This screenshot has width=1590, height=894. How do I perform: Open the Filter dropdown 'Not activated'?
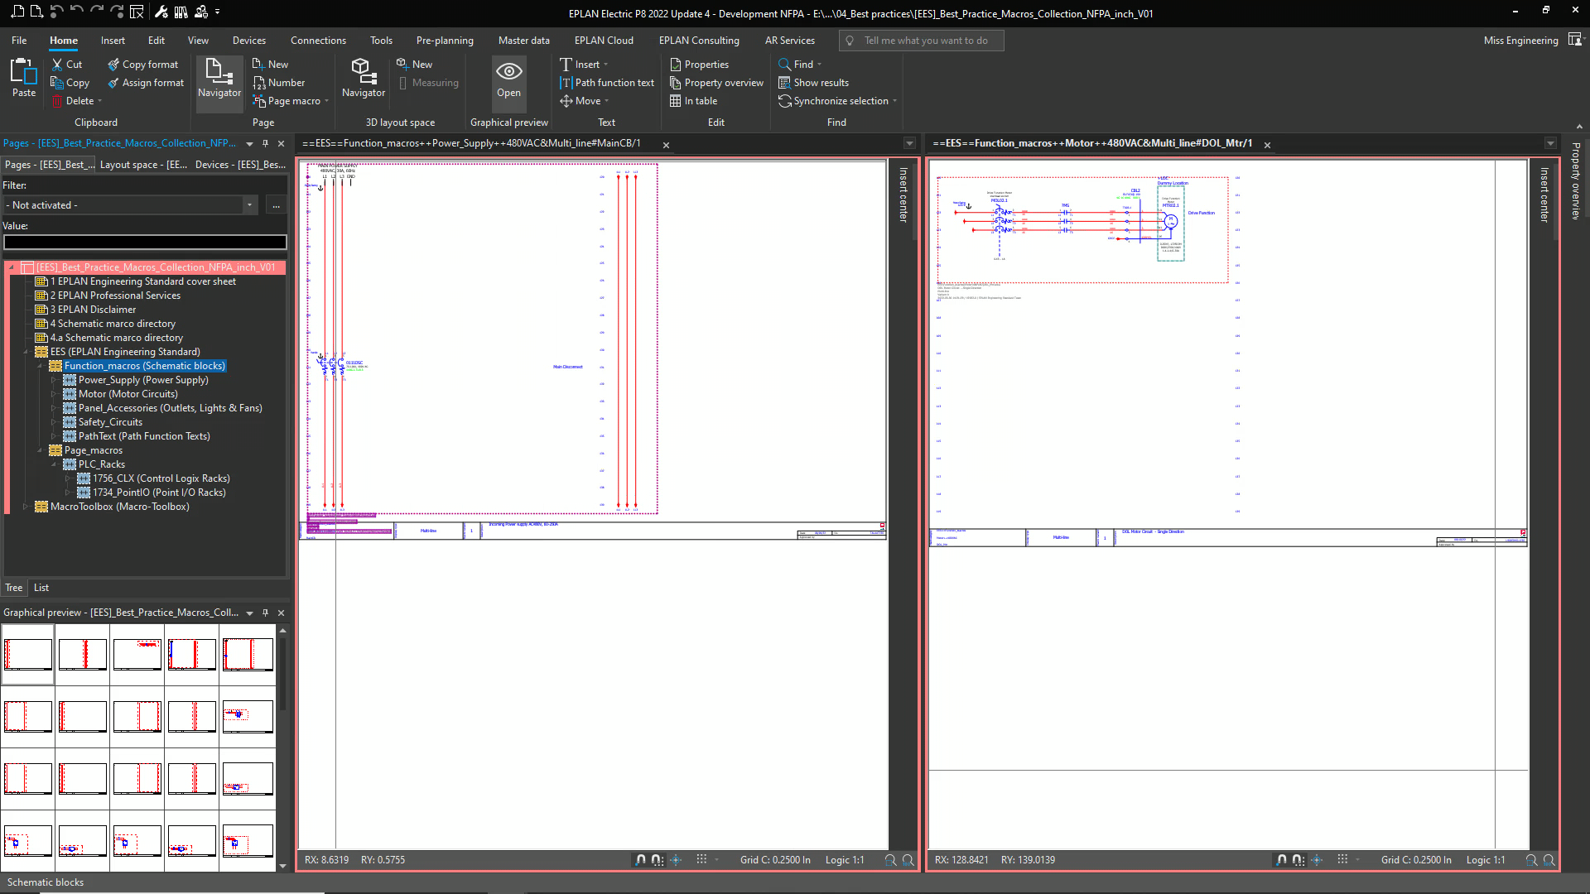coord(249,205)
